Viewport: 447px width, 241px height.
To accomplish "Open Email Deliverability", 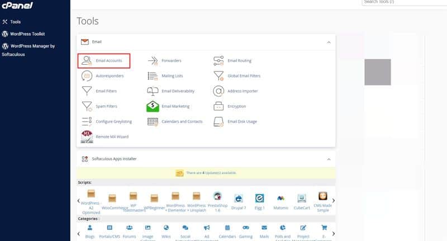I will [x=170, y=91].
